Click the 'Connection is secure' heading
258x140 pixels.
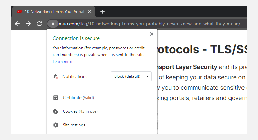pos(76,38)
